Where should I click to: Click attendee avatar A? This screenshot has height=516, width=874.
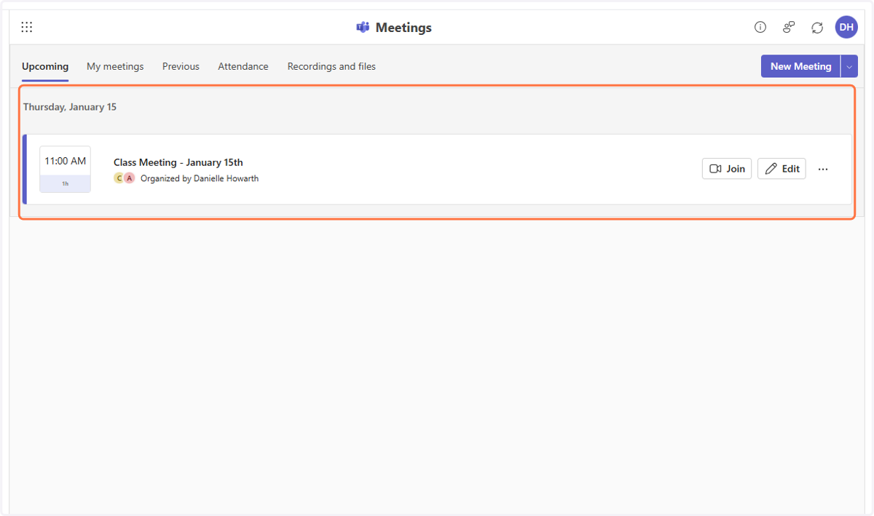(130, 178)
